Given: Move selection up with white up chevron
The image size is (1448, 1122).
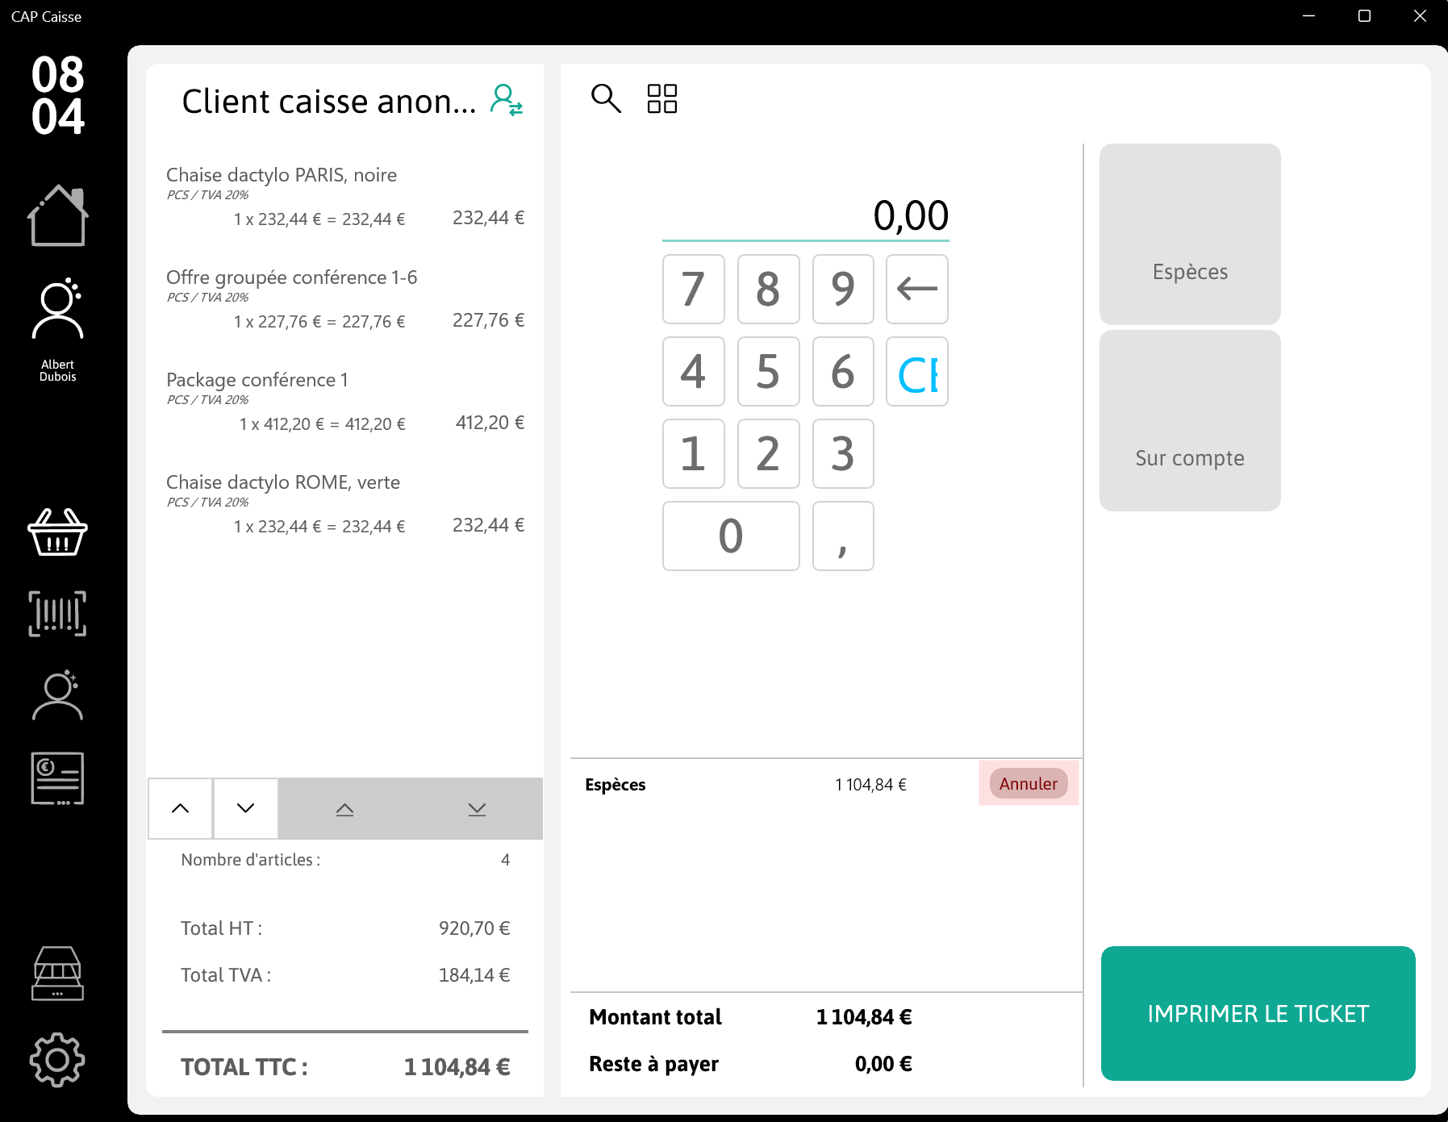Looking at the screenshot, I should pos(181,808).
